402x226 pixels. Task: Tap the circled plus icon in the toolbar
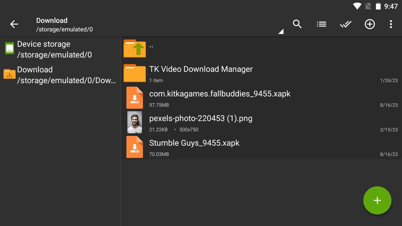370,24
